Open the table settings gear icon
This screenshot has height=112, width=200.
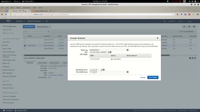(189, 26)
